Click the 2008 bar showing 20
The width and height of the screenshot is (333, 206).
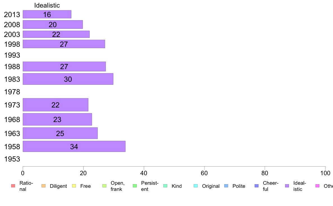(x=53, y=24)
